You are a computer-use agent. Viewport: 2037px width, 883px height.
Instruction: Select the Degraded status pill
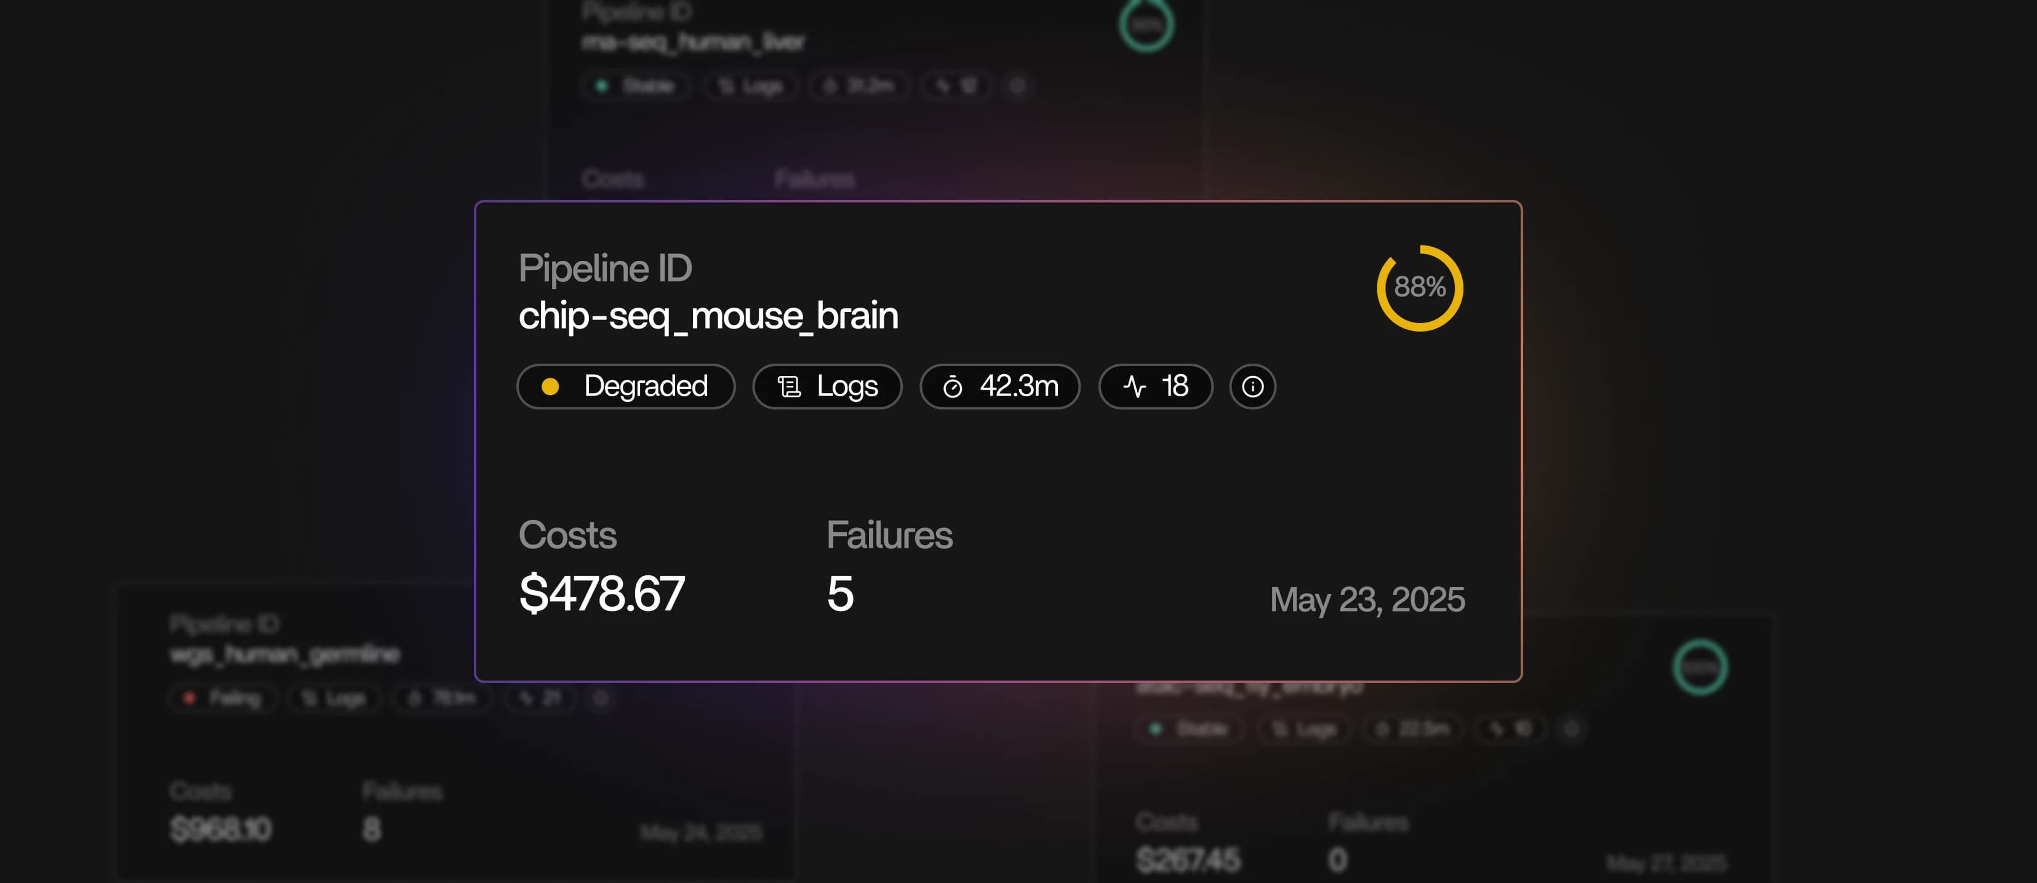[x=626, y=386]
